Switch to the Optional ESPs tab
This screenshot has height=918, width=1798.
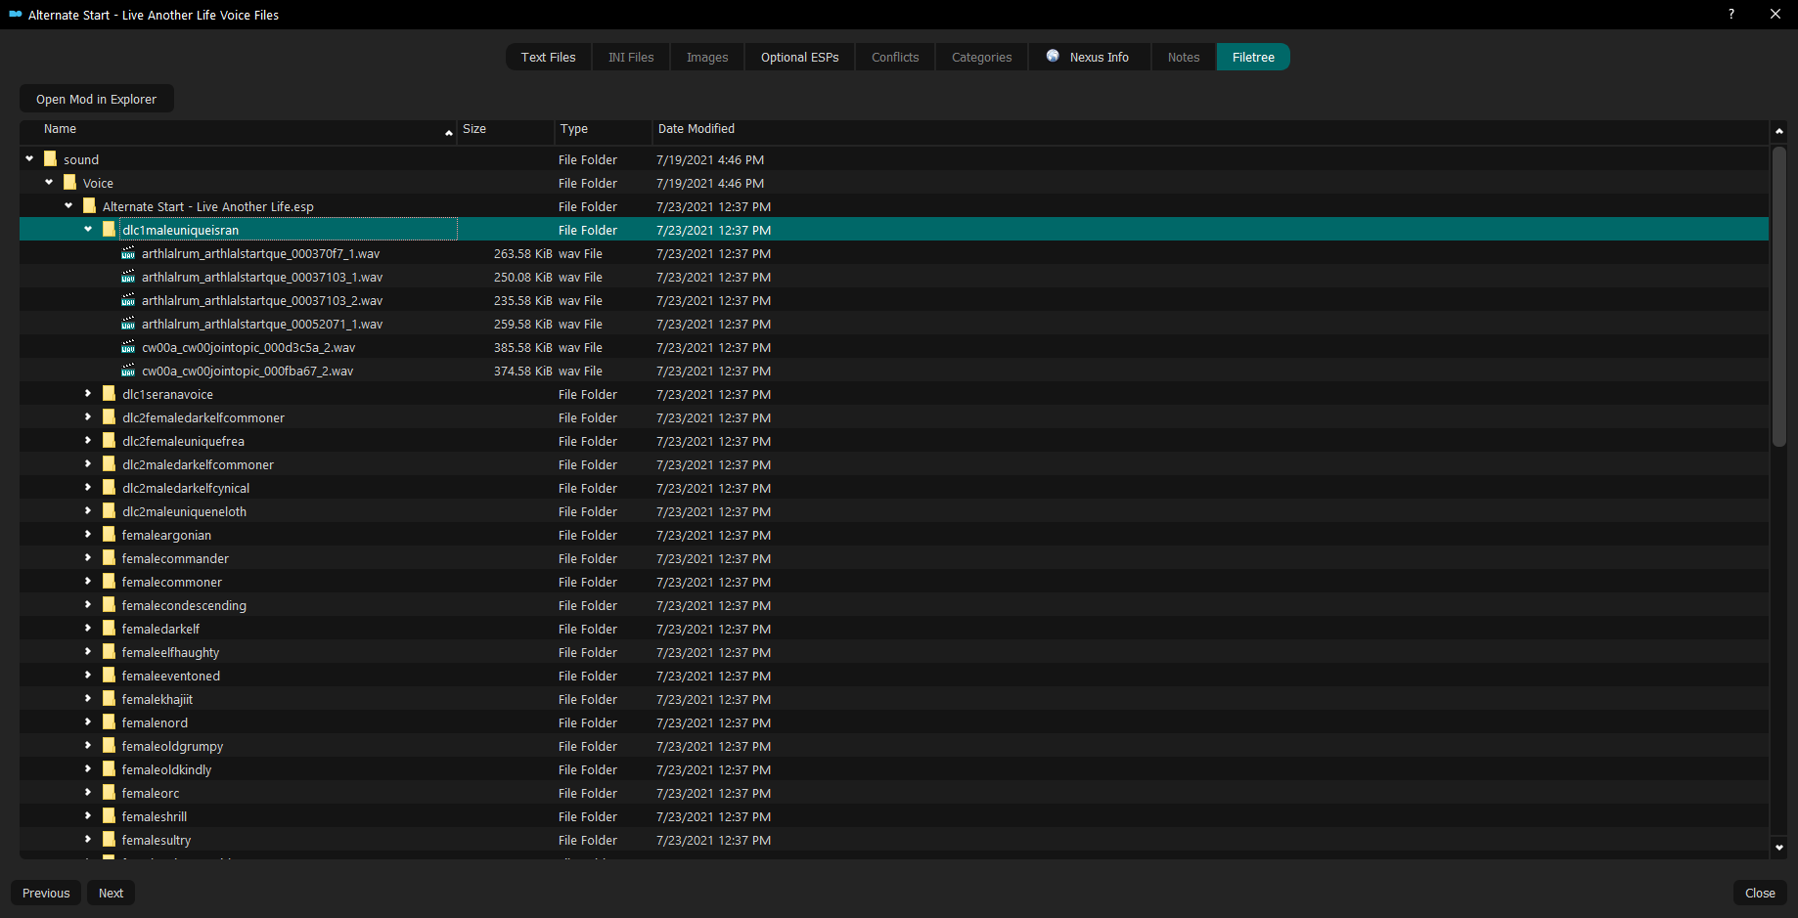pyautogui.click(x=799, y=57)
